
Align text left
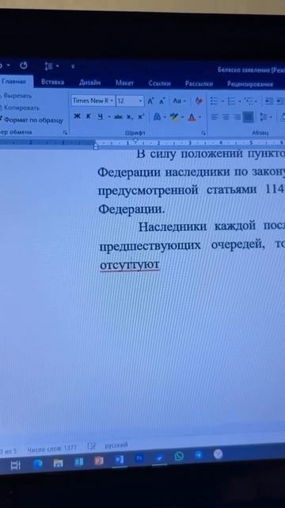215,117
